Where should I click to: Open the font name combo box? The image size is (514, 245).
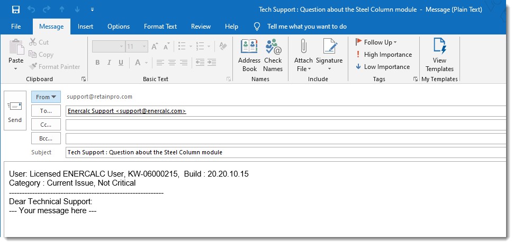[108, 47]
